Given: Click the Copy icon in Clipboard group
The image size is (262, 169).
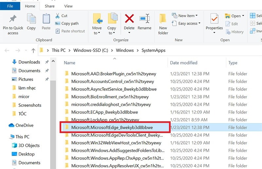Looking at the screenshot, I should (31, 19).
